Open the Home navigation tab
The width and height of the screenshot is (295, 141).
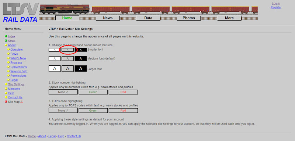pyautogui.click(x=67, y=18)
